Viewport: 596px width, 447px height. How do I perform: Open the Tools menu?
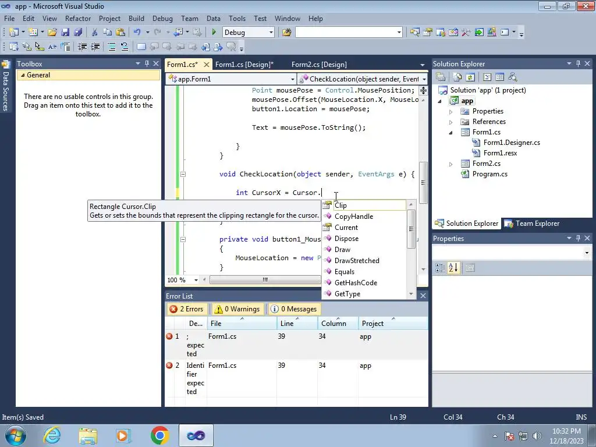click(237, 18)
